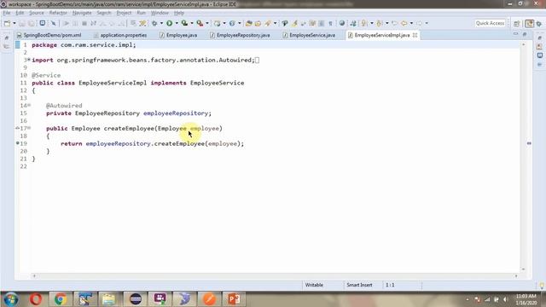Image resolution: width=546 pixels, height=307 pixels.
Task: Minimize the editor area
Action: pyautogui.click(x=515, y=34)
